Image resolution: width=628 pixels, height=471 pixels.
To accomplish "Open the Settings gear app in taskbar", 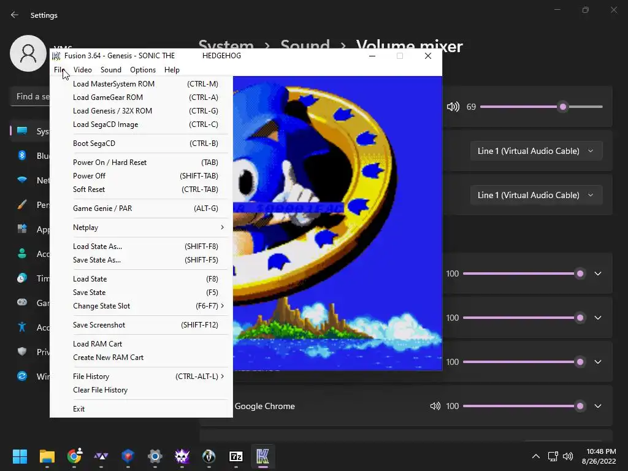I will pos(155,456).
